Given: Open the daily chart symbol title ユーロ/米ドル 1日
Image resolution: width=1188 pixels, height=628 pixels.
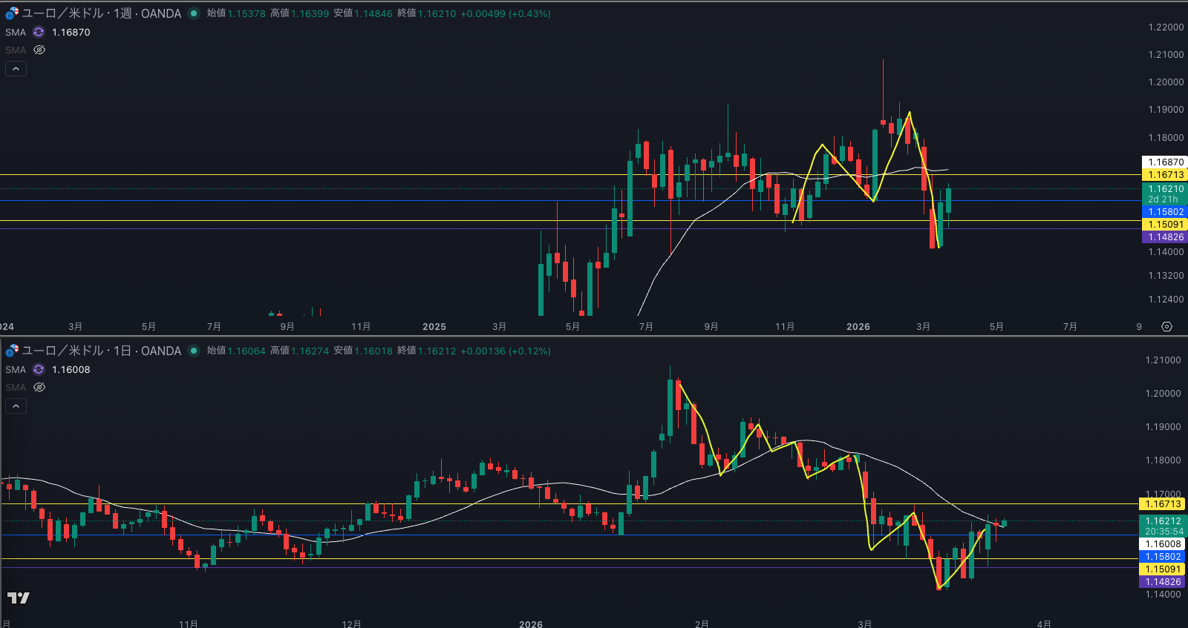Looking at the screenshot, I should click(x=101, y=351).
